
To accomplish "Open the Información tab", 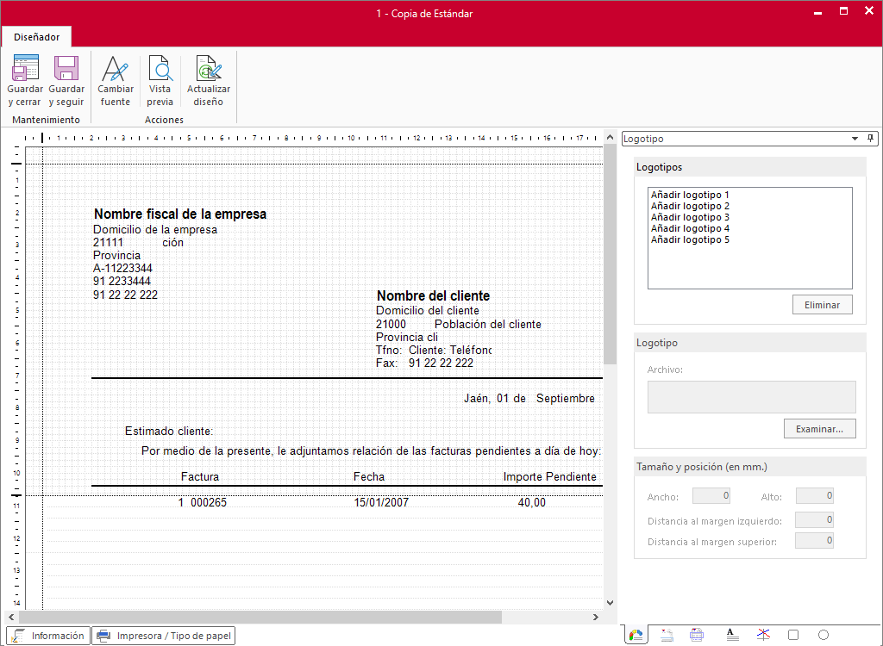I will 48,636.
